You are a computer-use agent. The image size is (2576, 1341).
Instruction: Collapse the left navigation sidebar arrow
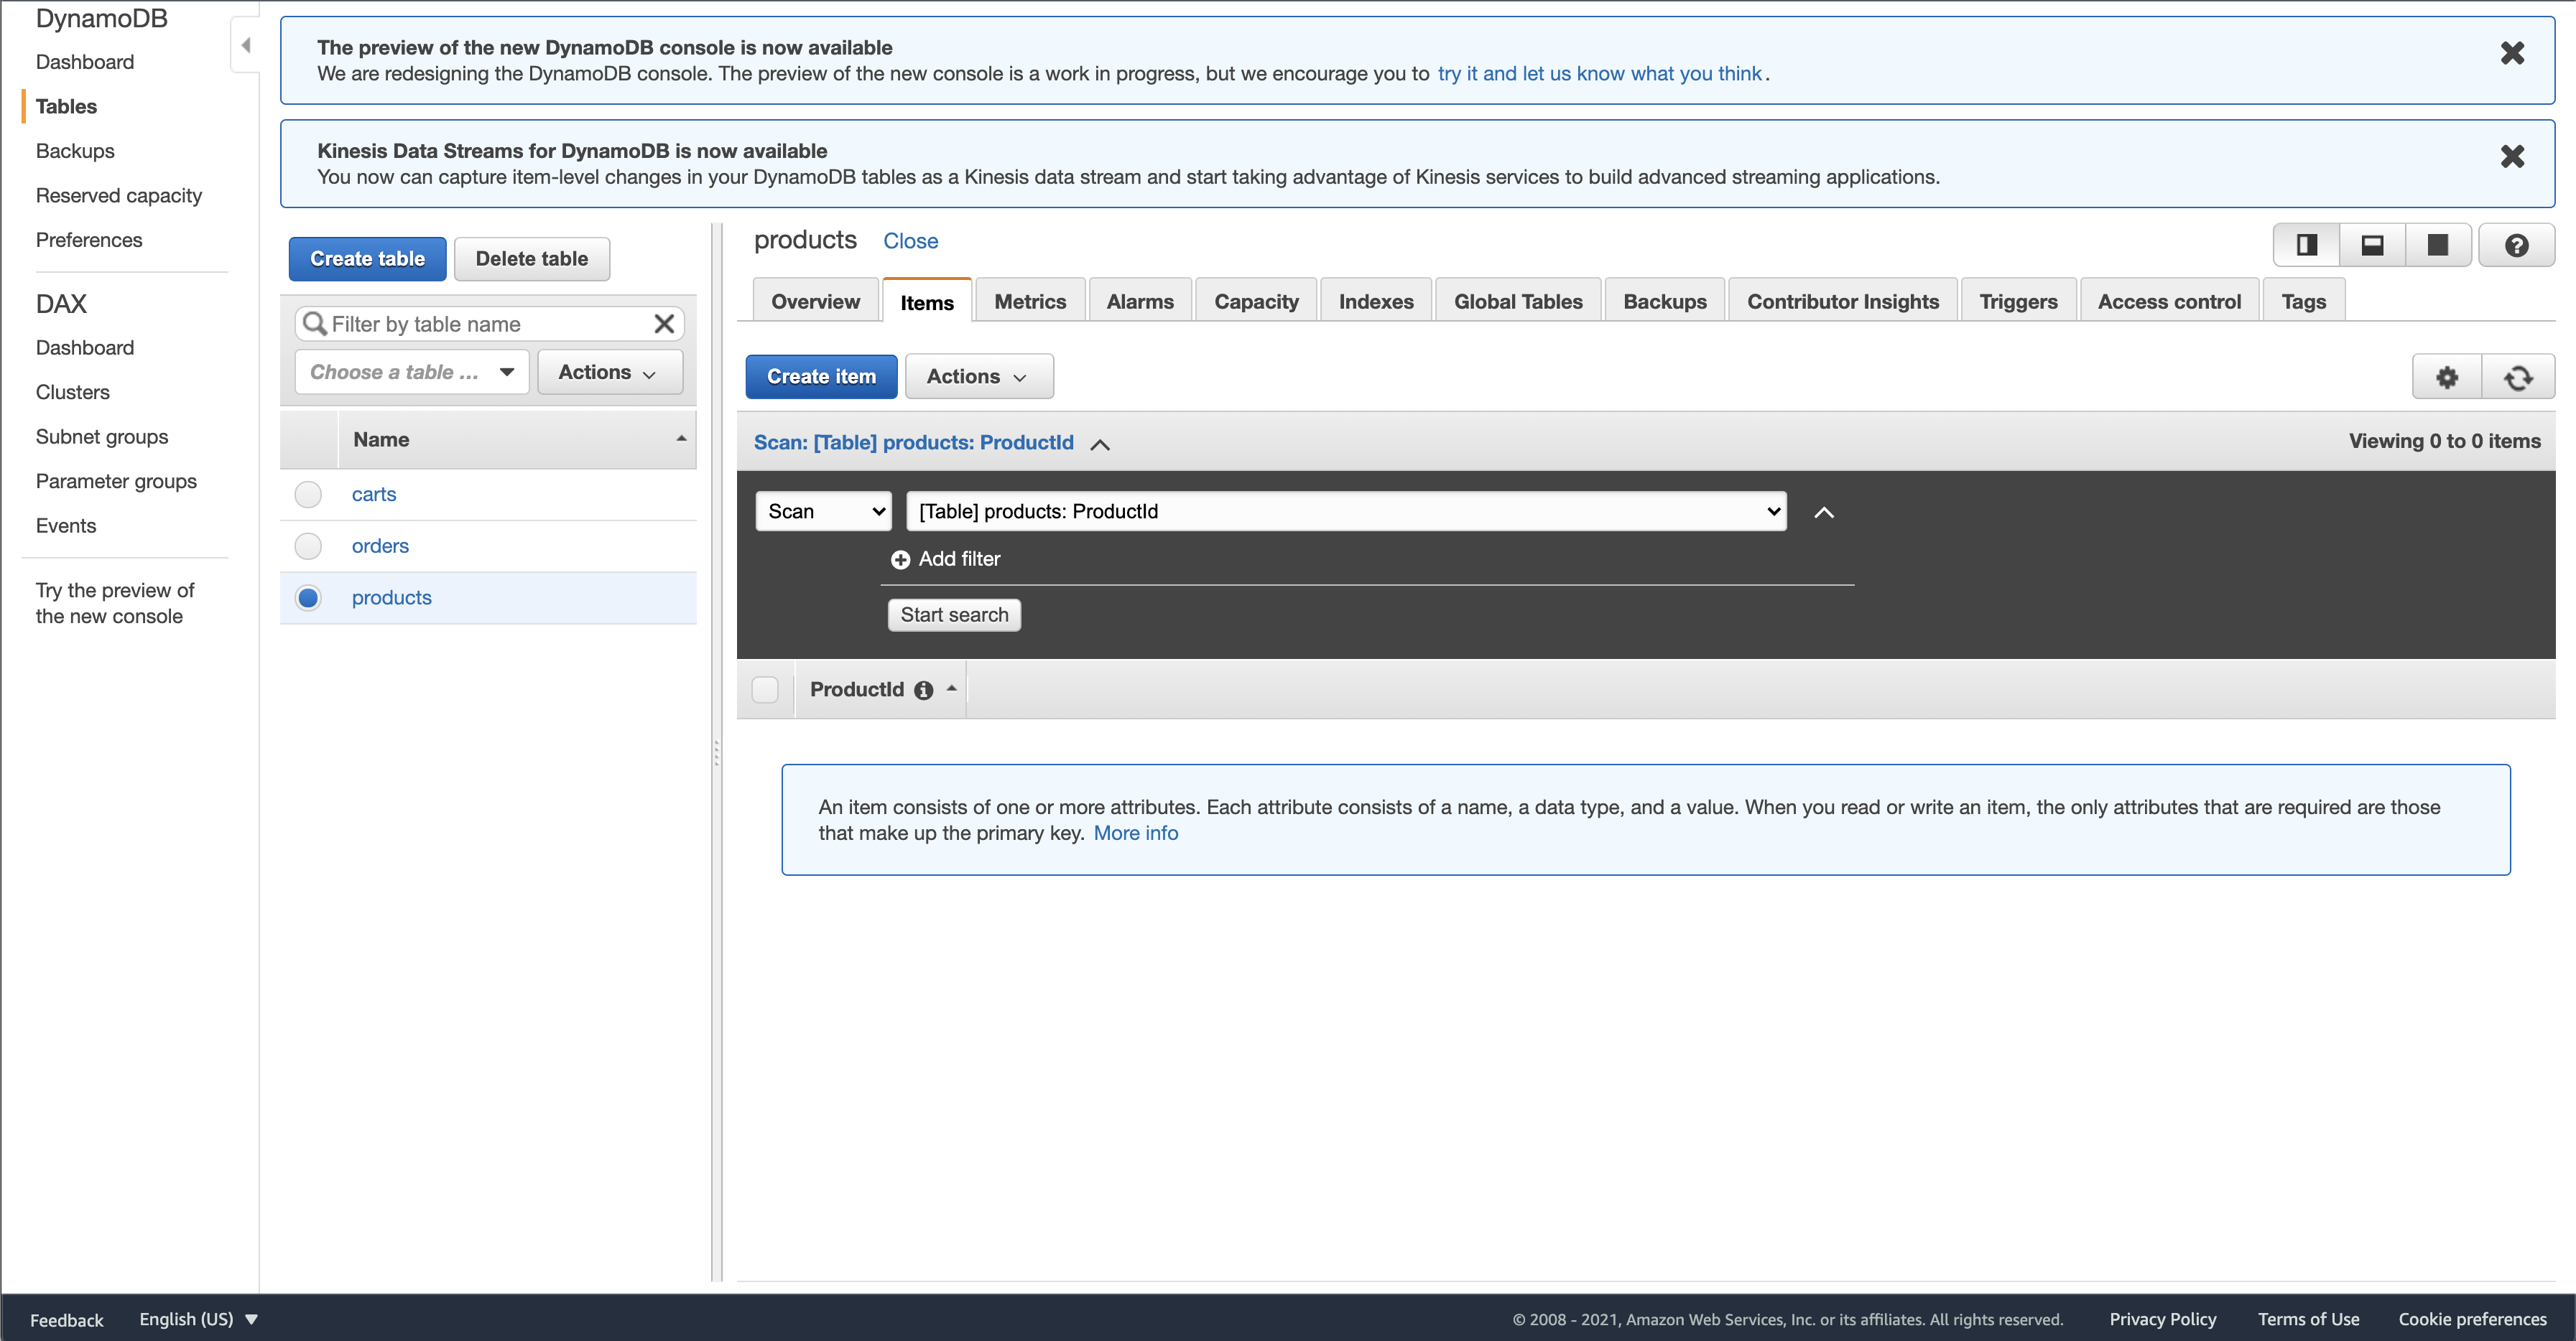click(245, 45)
